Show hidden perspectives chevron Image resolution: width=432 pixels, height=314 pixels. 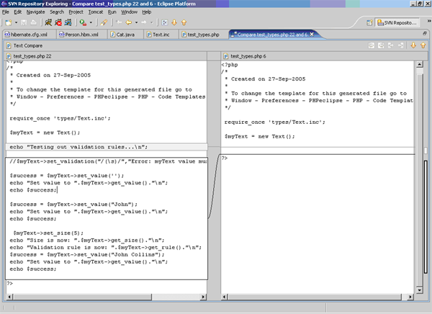[429, 21]
